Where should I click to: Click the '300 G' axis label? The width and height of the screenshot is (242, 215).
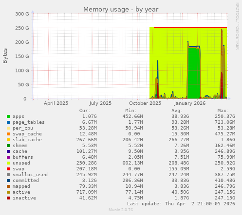click(x=22, y=14)
